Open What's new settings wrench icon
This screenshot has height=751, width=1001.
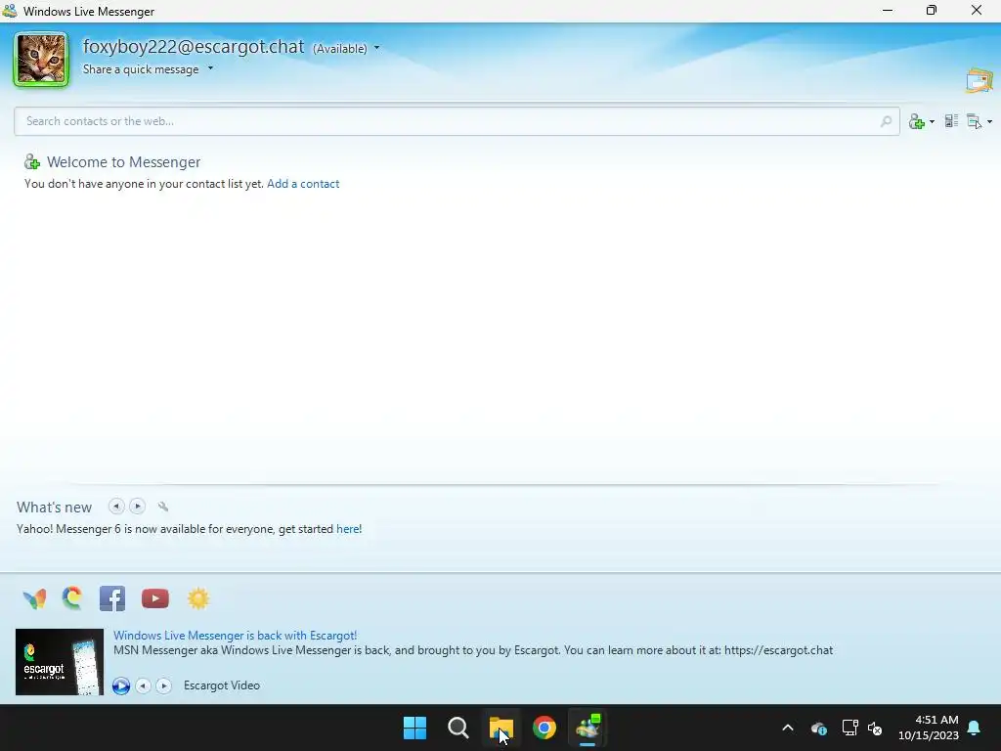point(163,507)
